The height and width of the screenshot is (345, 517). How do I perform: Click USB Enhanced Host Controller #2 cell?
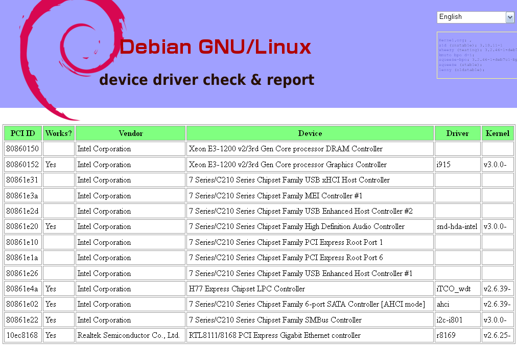310,211
